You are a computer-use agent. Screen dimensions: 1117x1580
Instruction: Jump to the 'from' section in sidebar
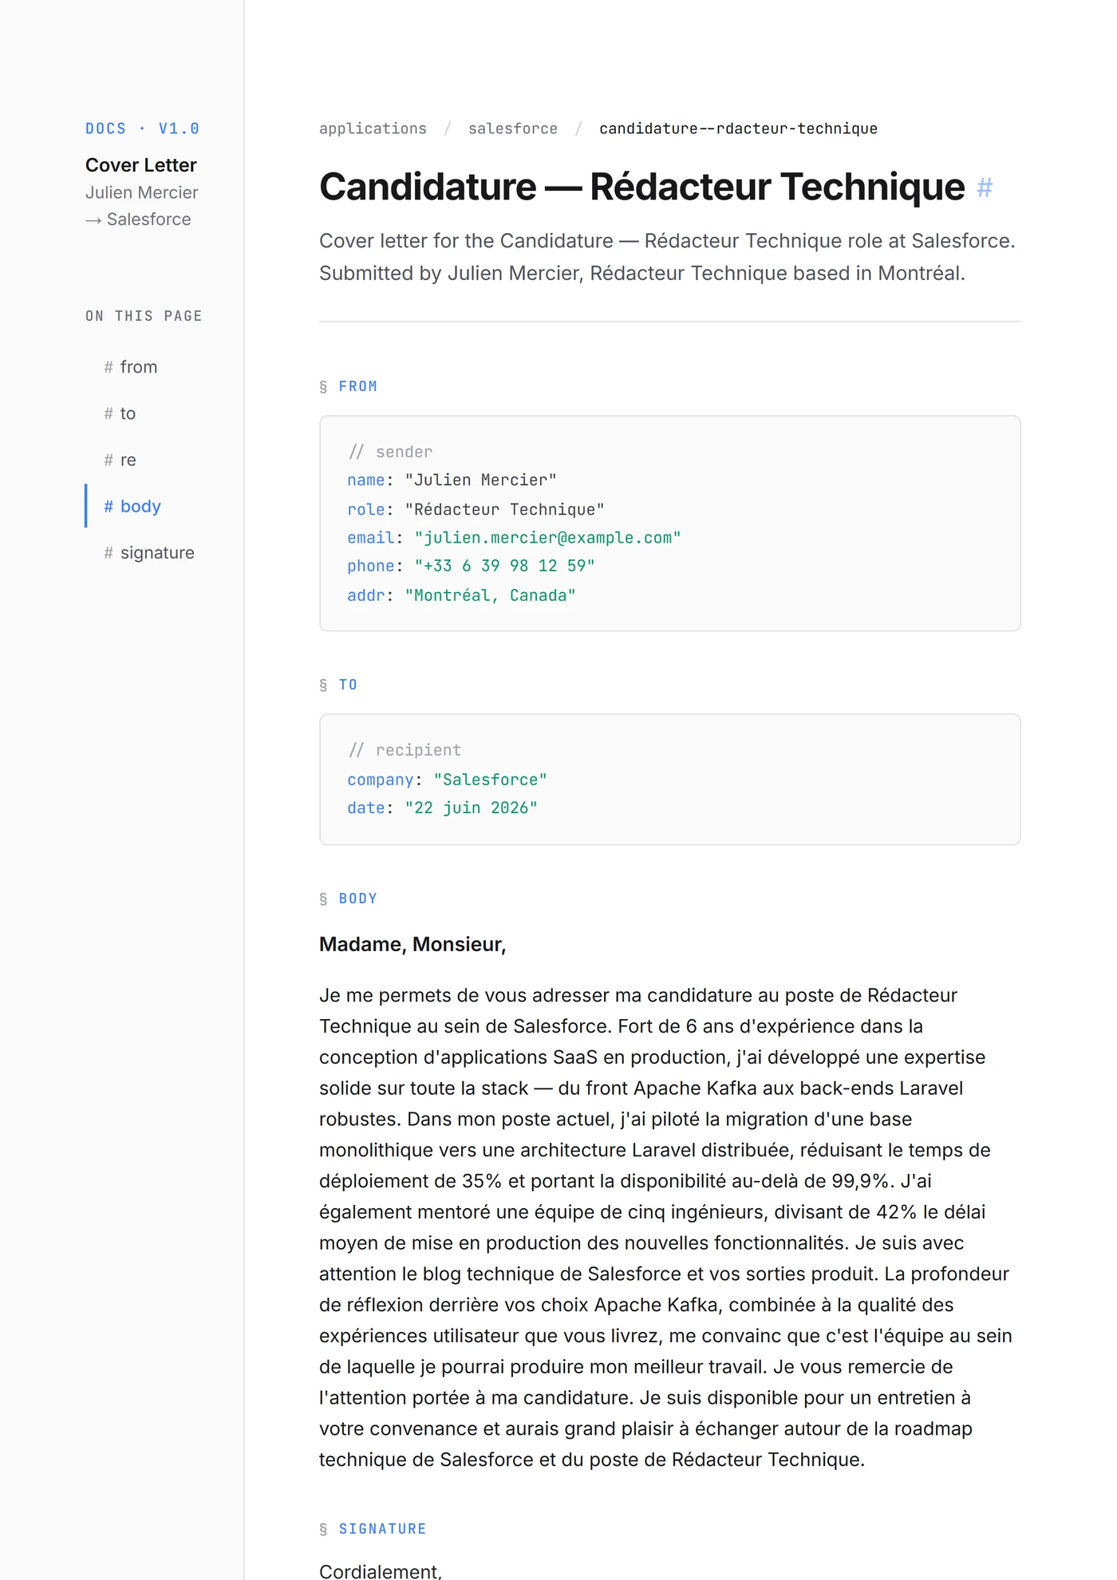pyautogui.click(x=130, y=367)
